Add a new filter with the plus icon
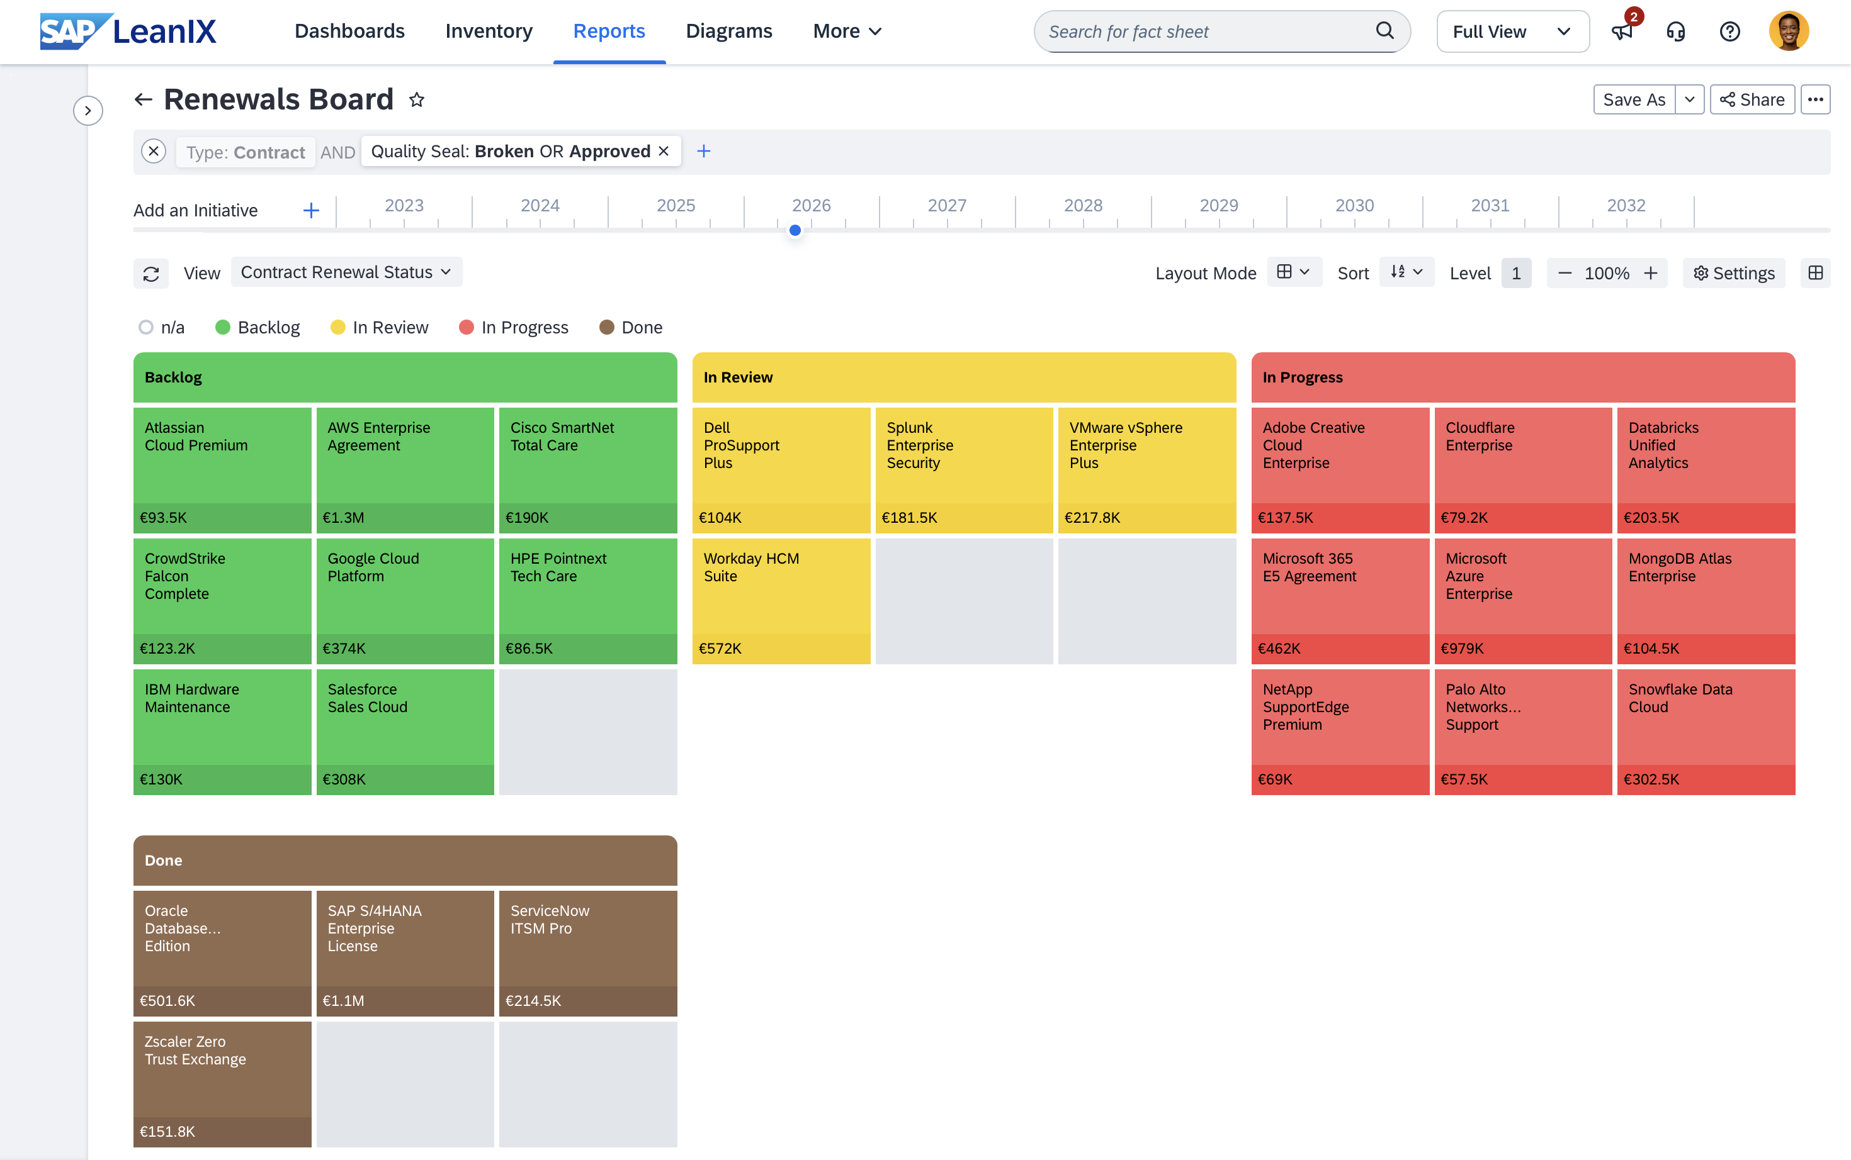 click(703, 152)
